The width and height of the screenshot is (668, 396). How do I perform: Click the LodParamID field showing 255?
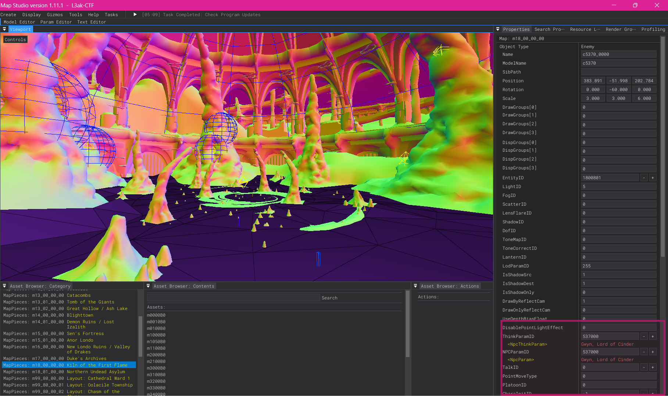619,266
